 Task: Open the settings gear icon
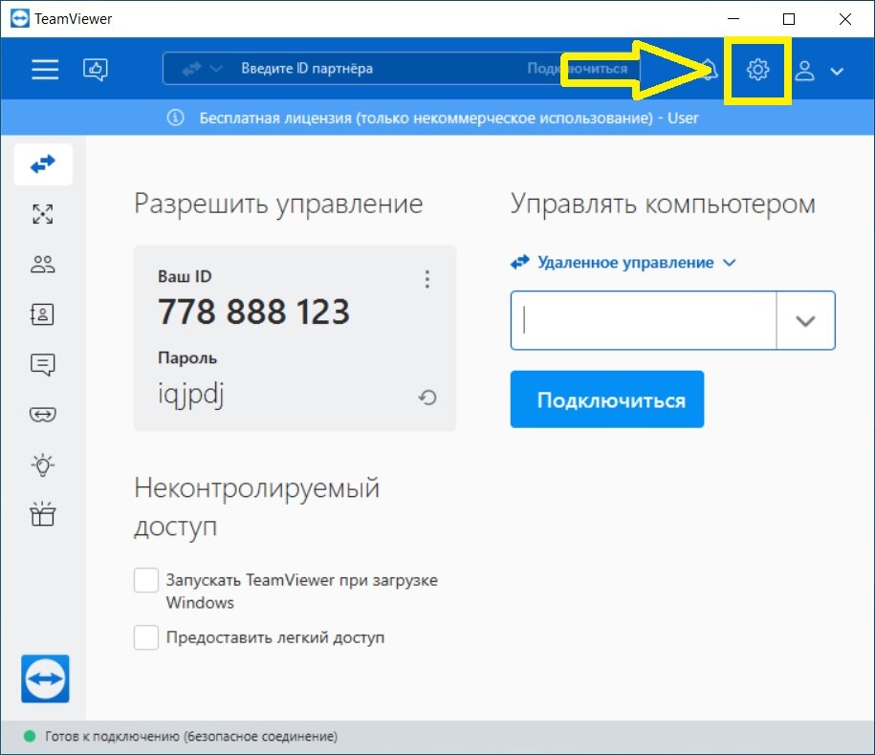(x=757, y=70)
